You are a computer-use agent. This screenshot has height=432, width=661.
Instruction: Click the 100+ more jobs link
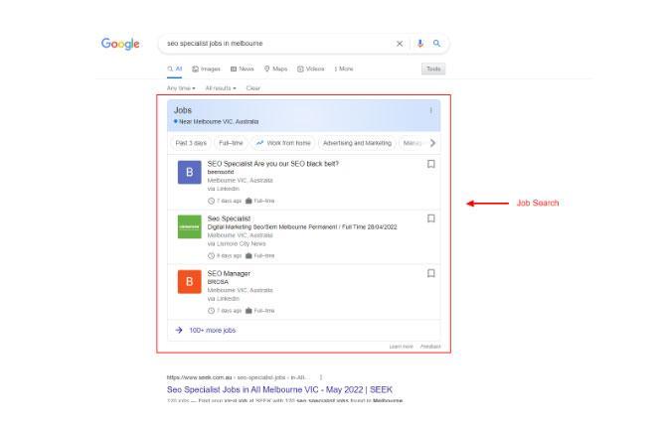pyautogui.click(x=213, y=330)
